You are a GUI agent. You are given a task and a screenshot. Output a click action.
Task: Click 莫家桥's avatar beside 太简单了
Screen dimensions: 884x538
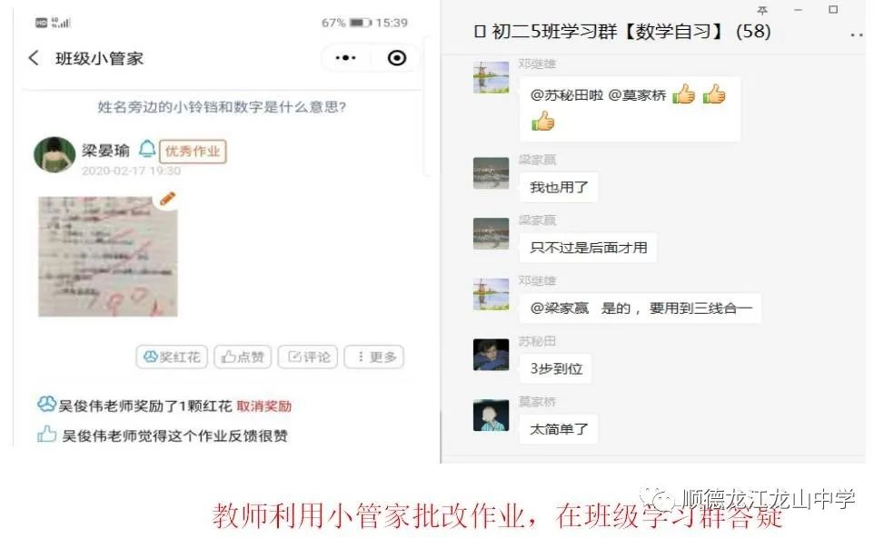pos(491,415)
